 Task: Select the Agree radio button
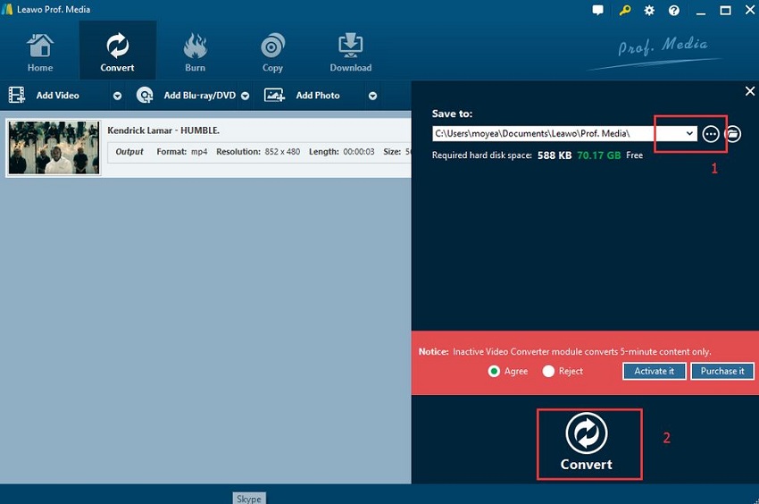(494, 371)
